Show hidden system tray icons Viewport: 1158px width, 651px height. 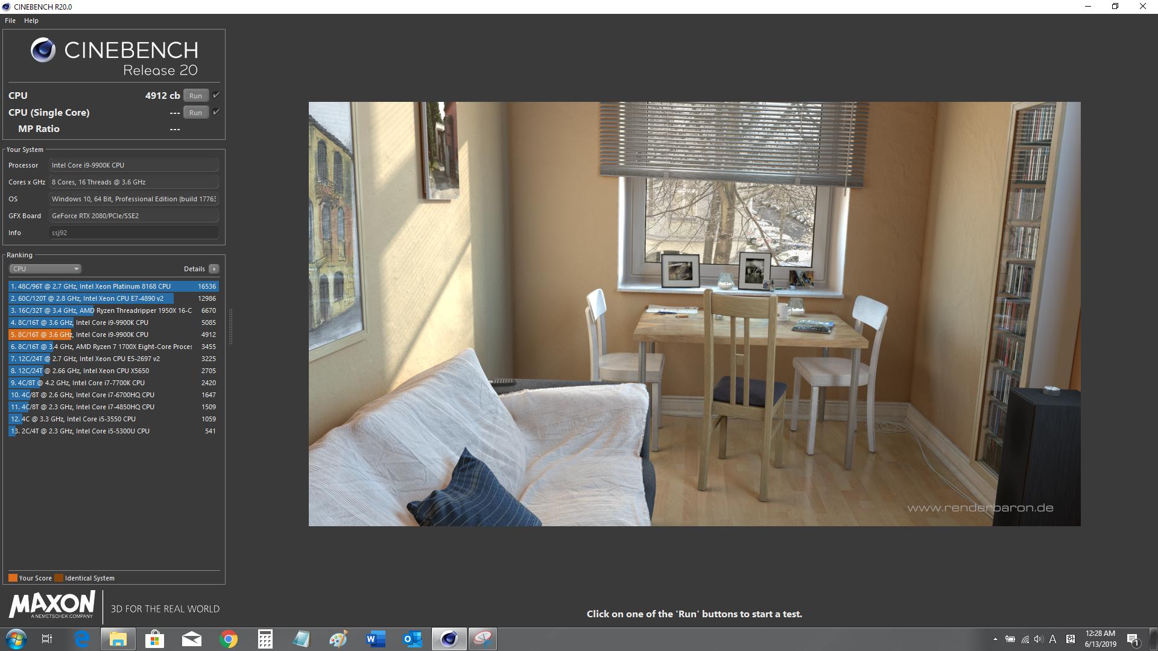tap(995, 640)
